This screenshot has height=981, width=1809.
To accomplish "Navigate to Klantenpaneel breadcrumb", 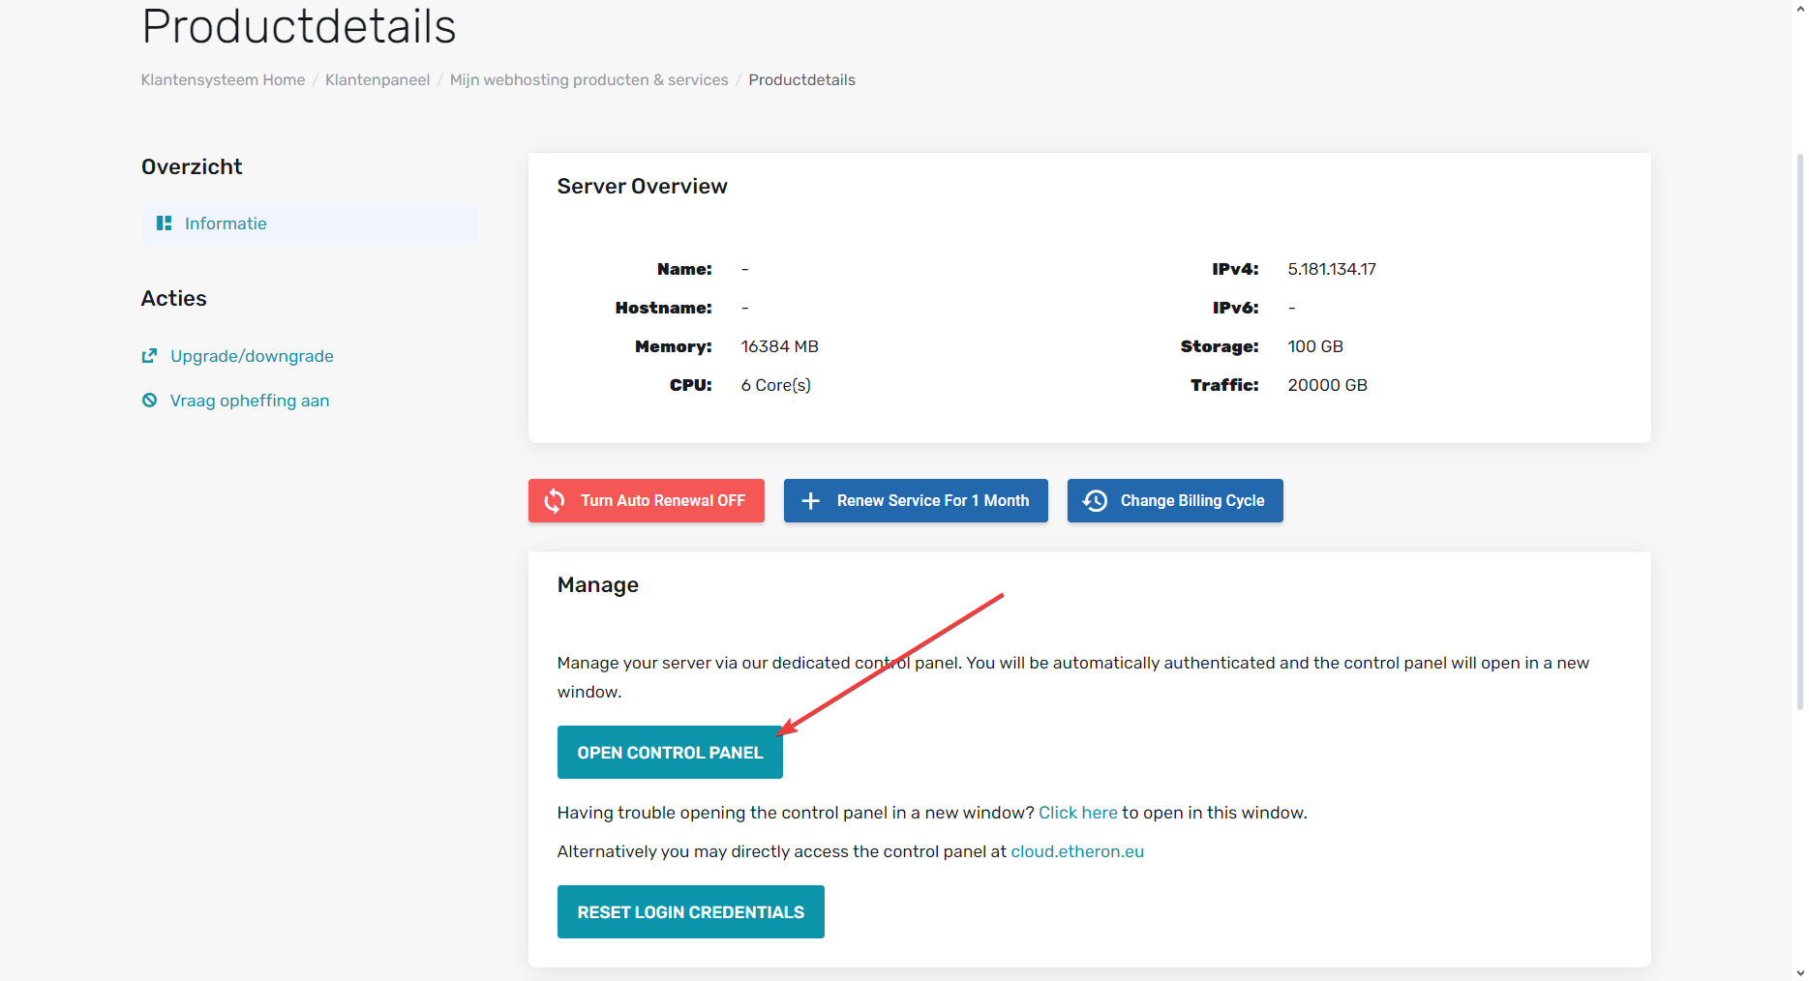I will (x=377, y=80).
